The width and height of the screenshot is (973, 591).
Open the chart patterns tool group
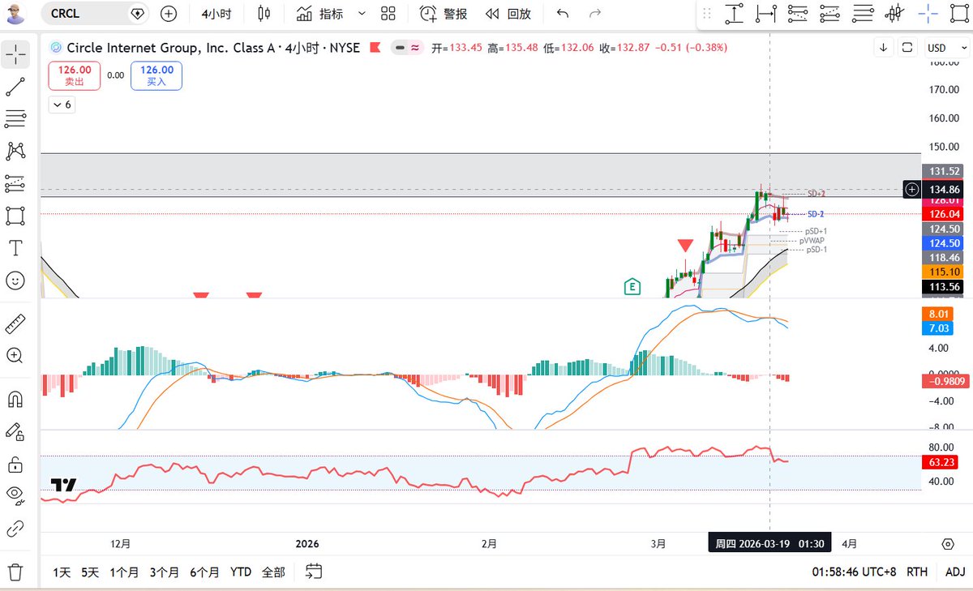(x=15, y=151)
